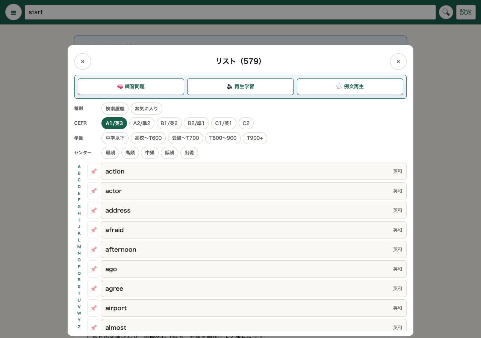Viewport: 481px width, 338px height.
Task: Open the word entry address
Action: coord(254,210)
